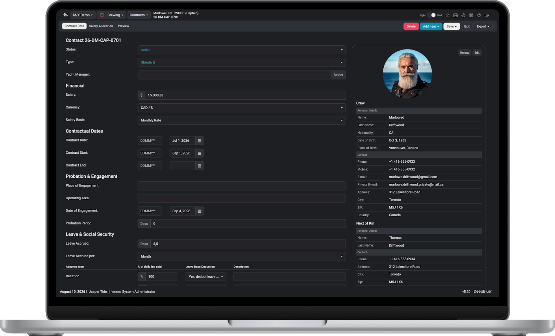Click Select button for Yacht Manager
Screen dimensions: 555x336
click(x=338, y=75)
